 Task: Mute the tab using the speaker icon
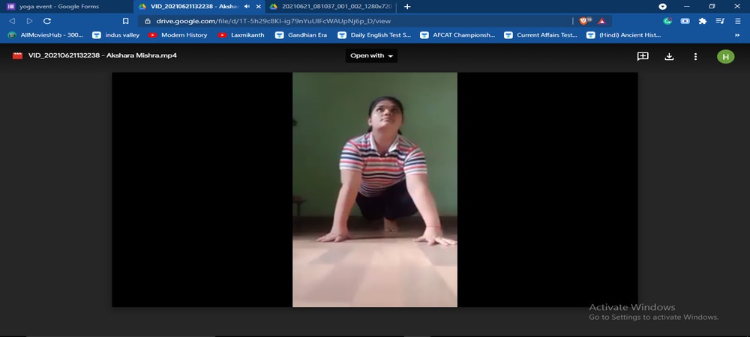click(247, 6)
